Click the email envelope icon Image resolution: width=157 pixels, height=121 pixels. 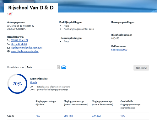click(8, 48)
